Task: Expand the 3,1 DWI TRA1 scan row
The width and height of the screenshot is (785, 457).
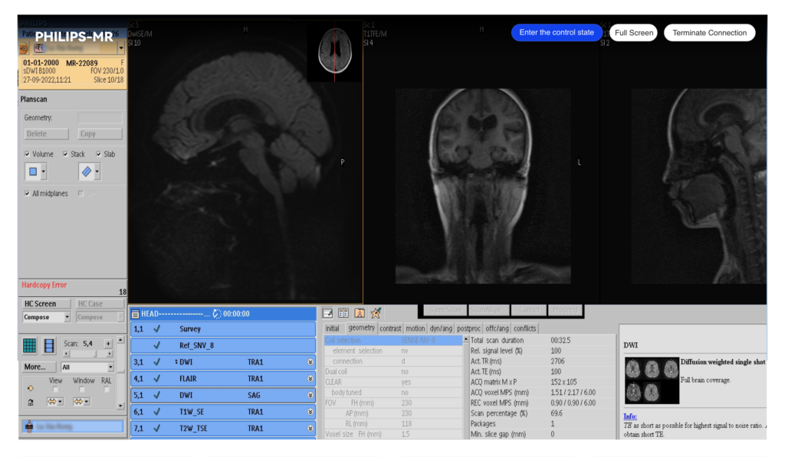Action: pyautogui.click(x=310, y=362)
